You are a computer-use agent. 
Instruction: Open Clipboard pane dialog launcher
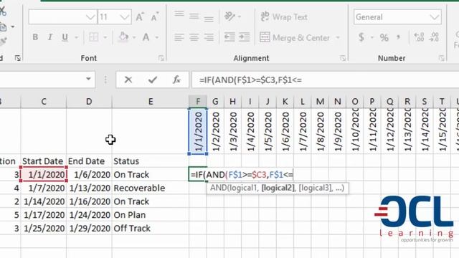tap(17, 58)
